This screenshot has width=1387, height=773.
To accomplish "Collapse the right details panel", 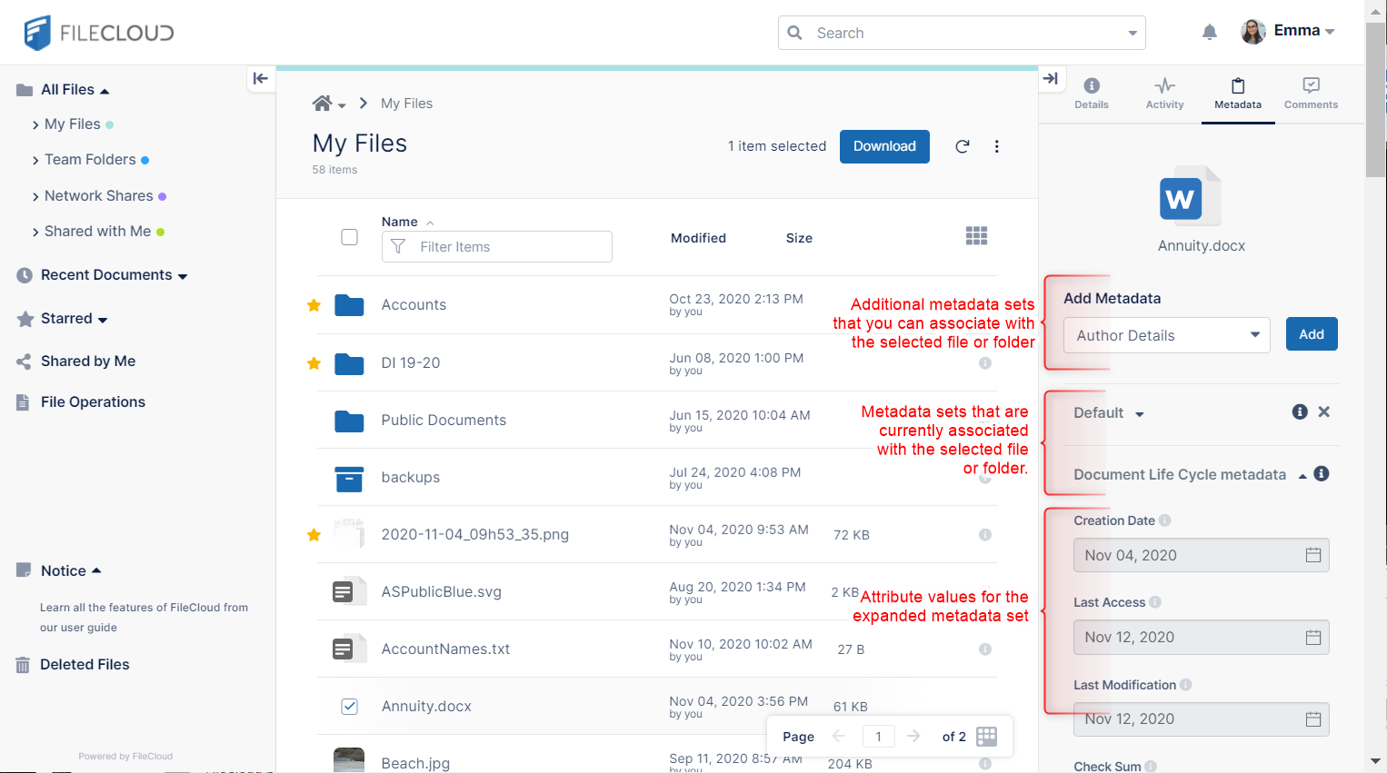I will 1051,78.
